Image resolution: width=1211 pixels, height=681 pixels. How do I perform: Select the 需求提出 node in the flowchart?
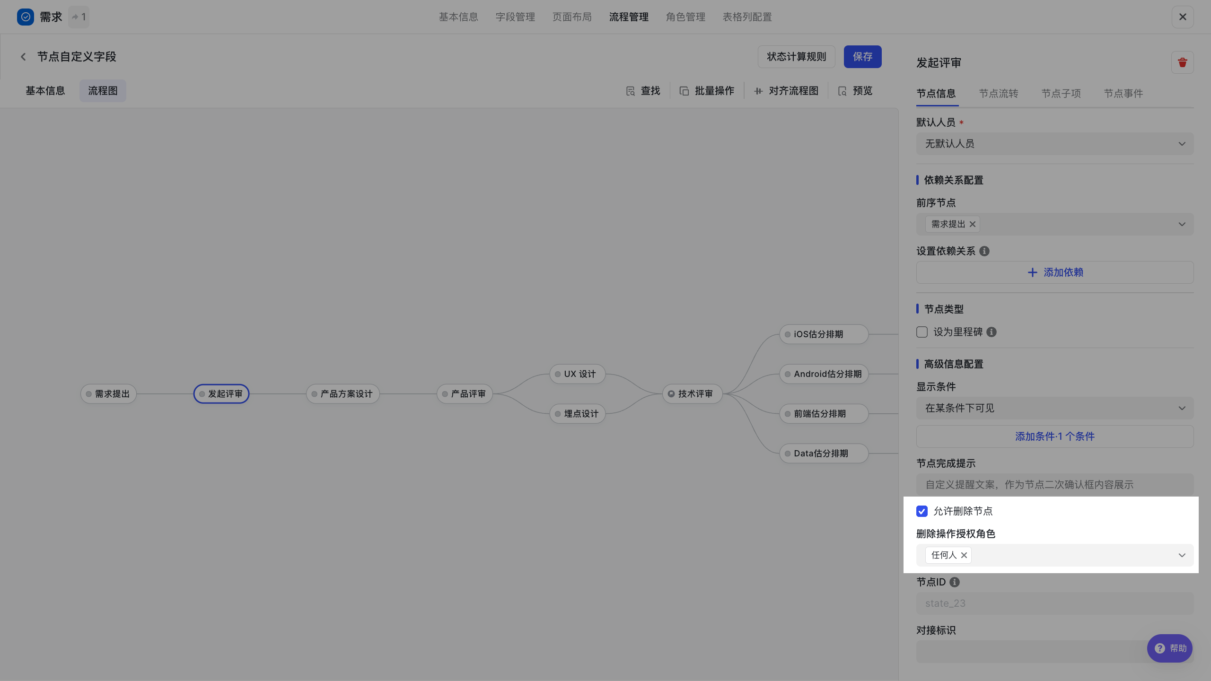108,394
